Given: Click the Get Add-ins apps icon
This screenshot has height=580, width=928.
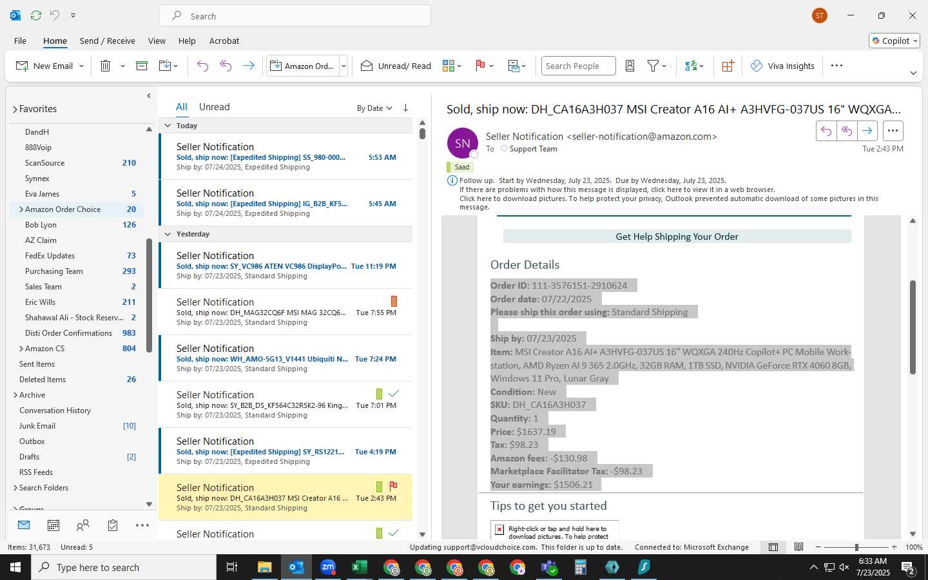Looking at the screenshot, I should click(x=728, y=66).
